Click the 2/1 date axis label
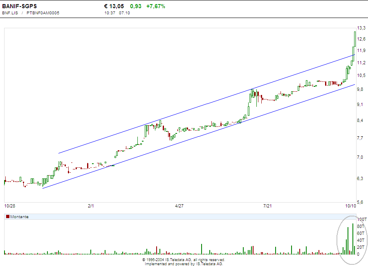The image size is (368, 266). point(91,206)
